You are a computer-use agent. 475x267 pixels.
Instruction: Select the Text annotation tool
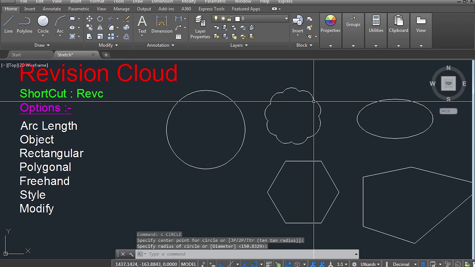tap(142, 25)
